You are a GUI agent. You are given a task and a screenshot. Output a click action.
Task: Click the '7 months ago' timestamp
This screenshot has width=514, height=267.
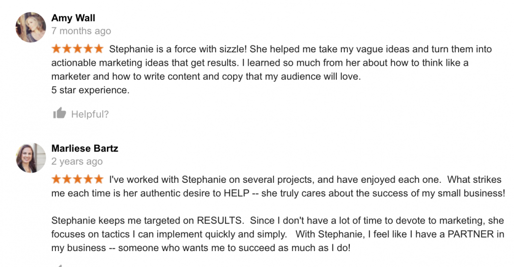(81, 31)
